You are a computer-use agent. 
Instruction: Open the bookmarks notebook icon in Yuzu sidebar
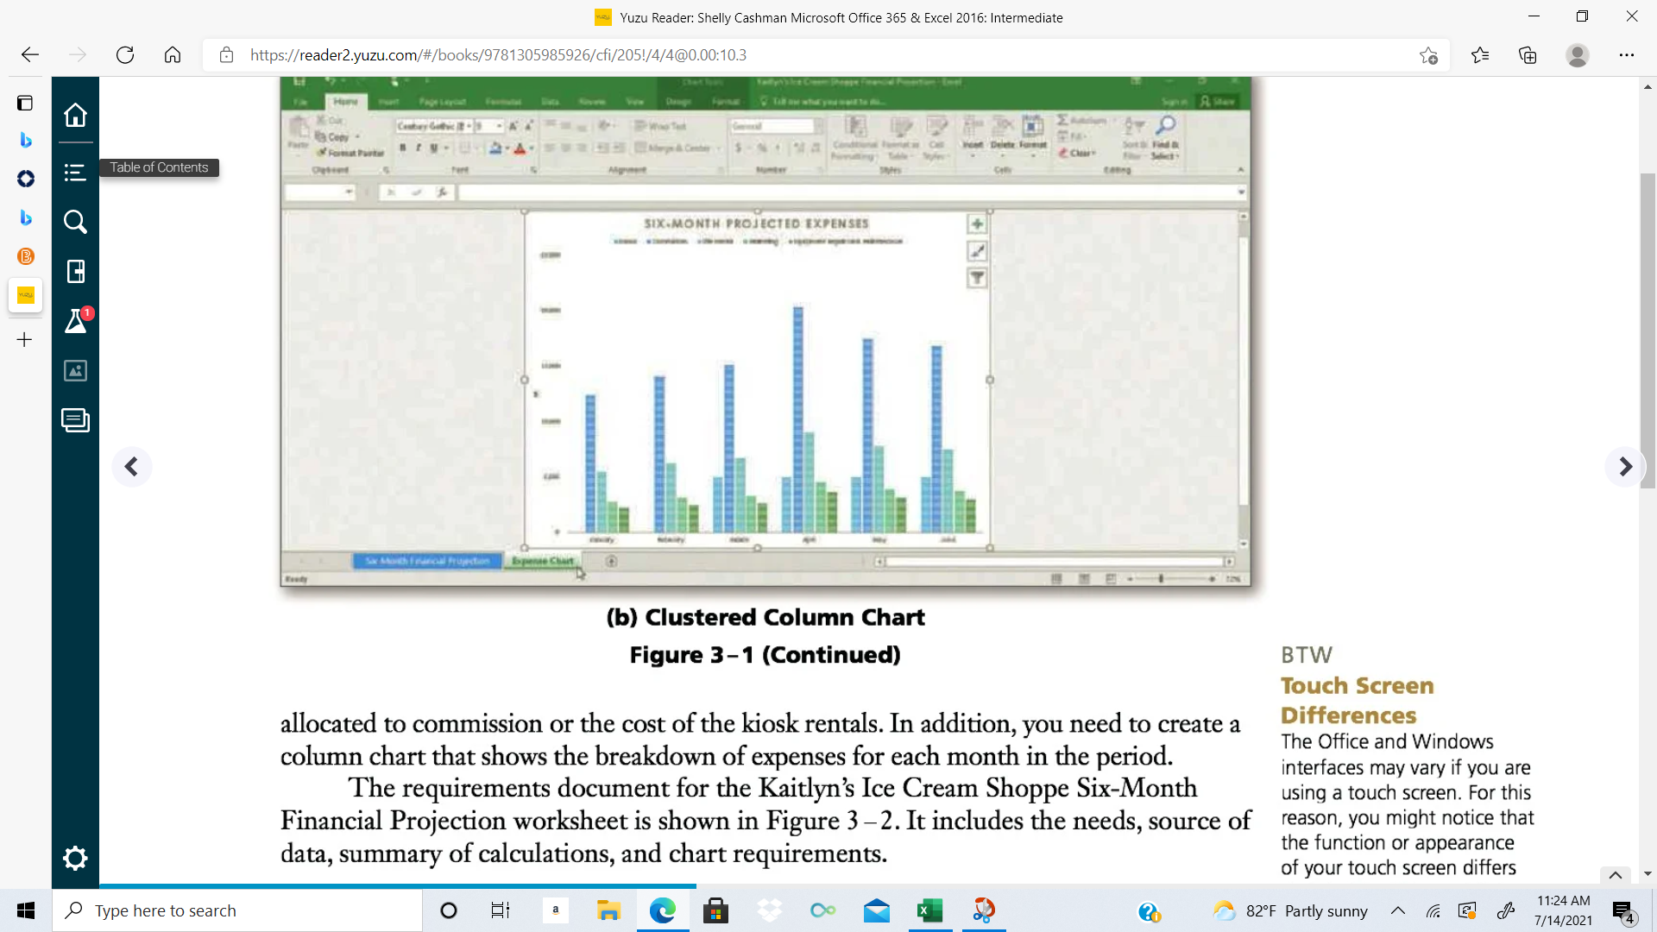75,272
